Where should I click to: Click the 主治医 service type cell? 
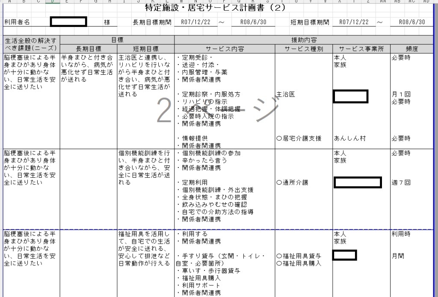[x=286, y=94]
